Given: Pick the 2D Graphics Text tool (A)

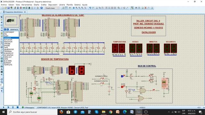Looking at the screenshot, I should (x=2, y=69).
